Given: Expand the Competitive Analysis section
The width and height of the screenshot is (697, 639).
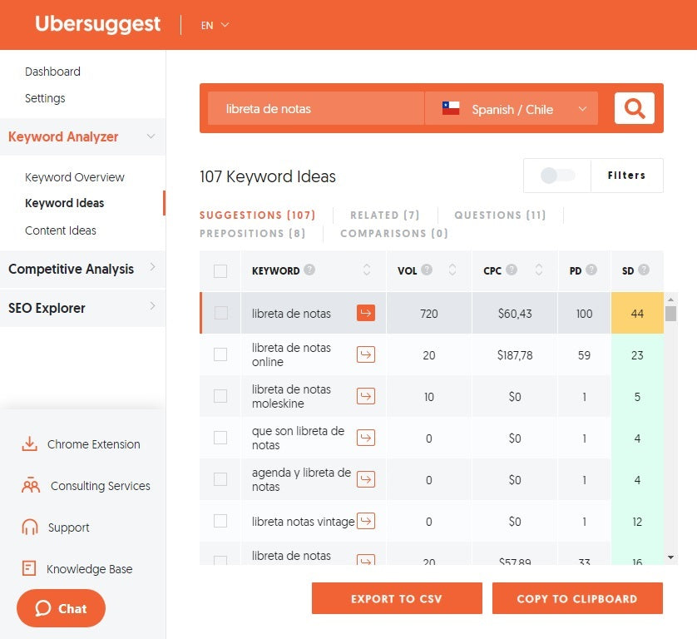Looking at the screenshot, I should pos(82,269).
